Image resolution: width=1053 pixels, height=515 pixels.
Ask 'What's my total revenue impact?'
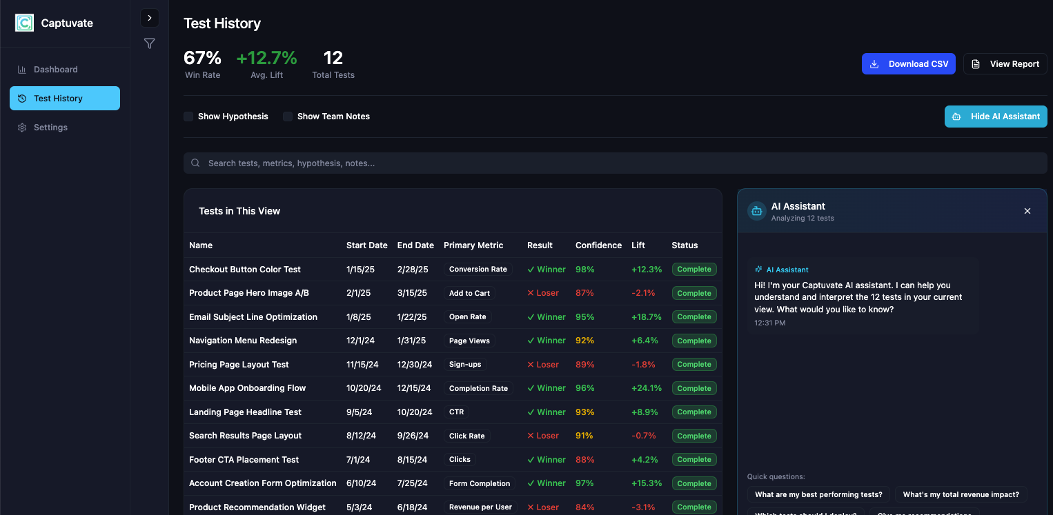coord(961,494)
